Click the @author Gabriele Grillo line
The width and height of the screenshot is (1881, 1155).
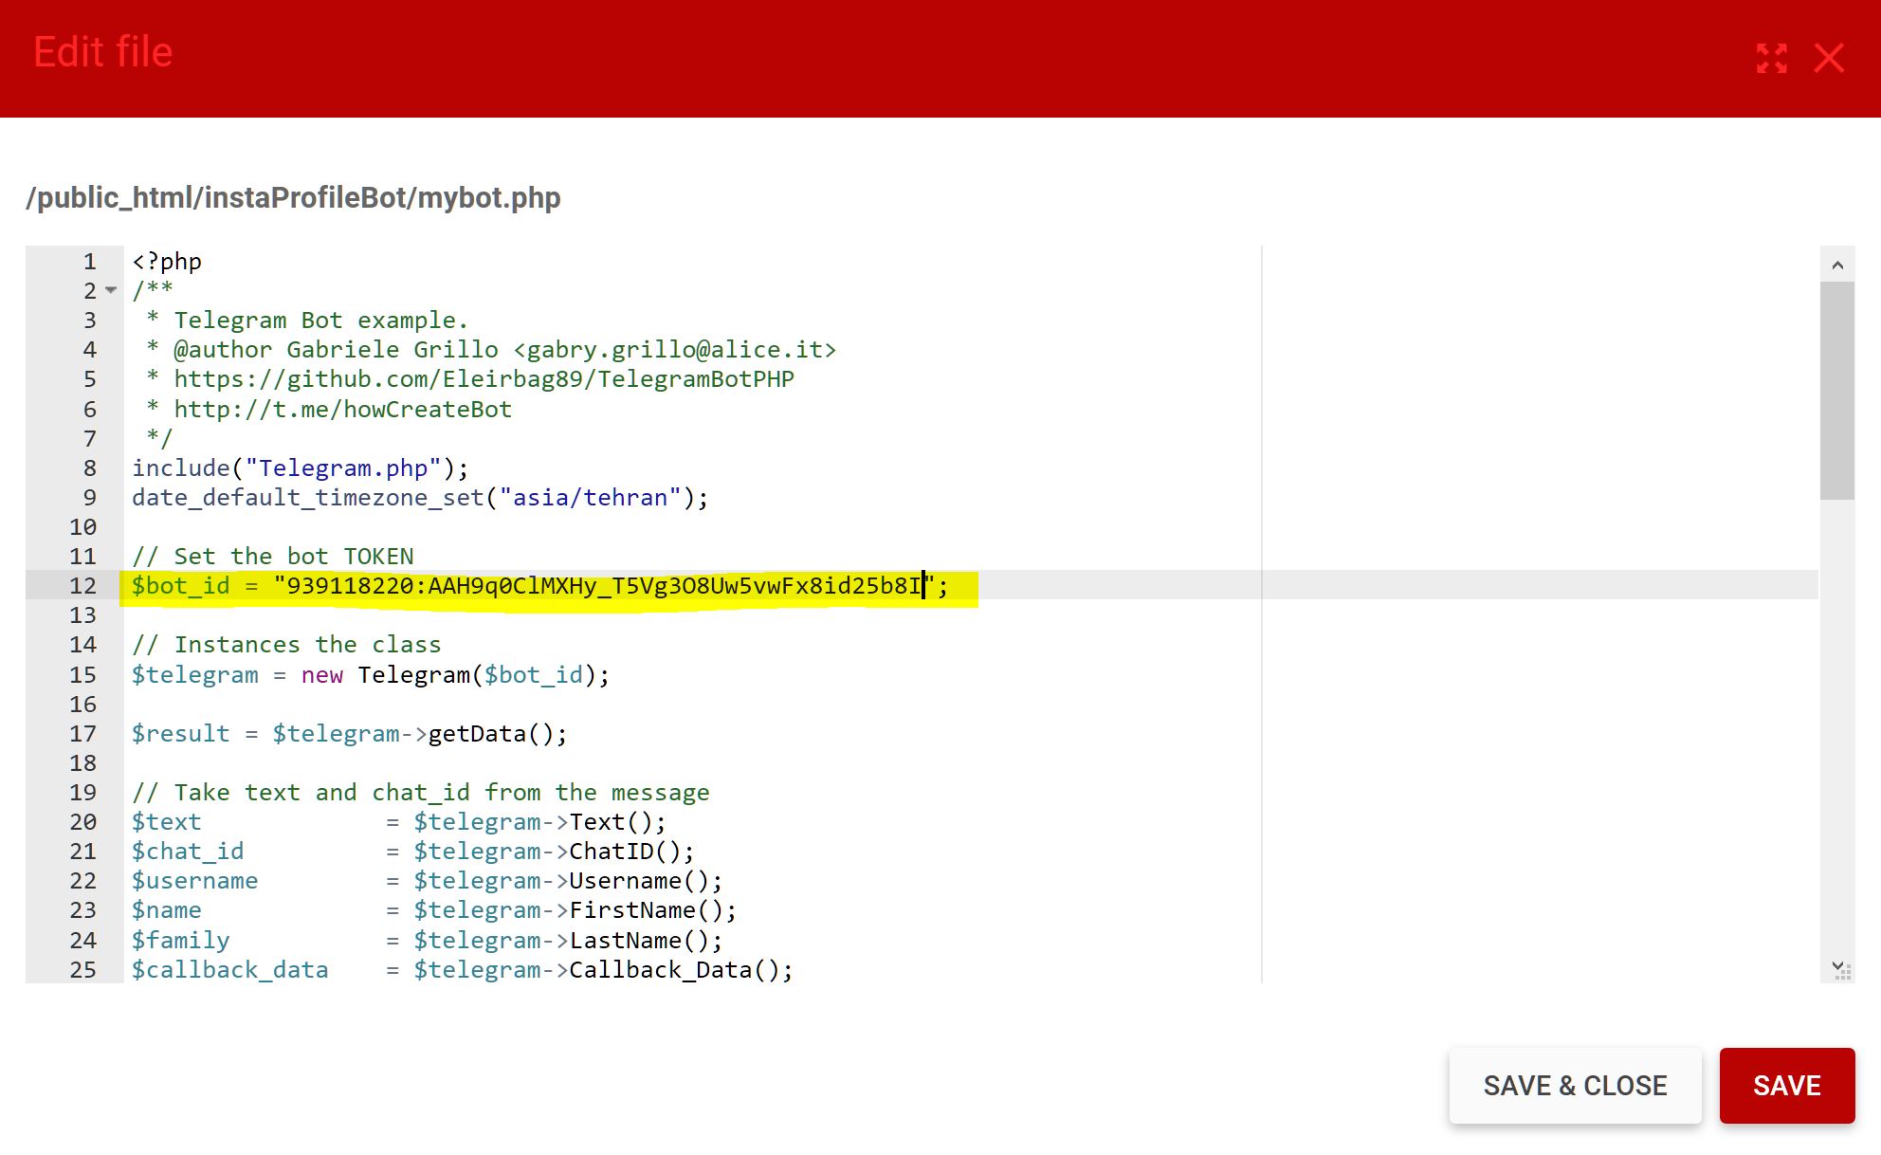[x=491, y=350]
